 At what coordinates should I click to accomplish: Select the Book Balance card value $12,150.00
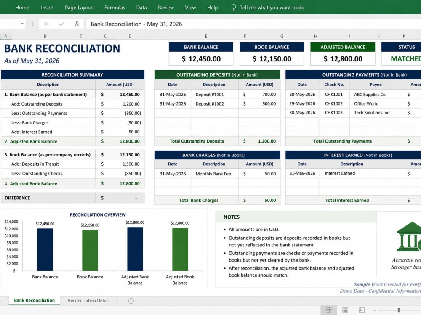pyautogui.click(x=272, y=59)
